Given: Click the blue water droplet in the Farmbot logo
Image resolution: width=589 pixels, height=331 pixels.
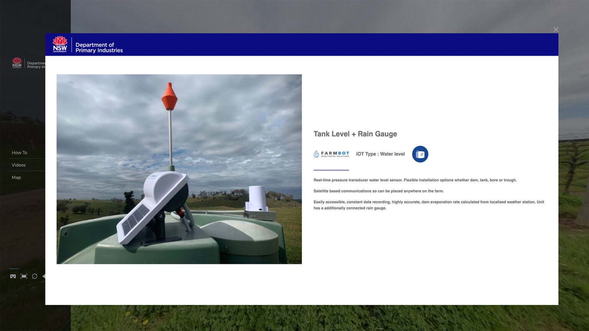Looking at the screenshot, I should 316,153.
